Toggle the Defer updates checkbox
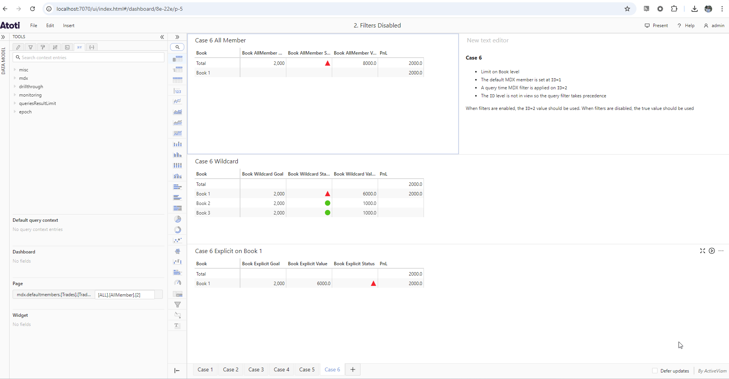729x379 pixels. coord(655,371)
